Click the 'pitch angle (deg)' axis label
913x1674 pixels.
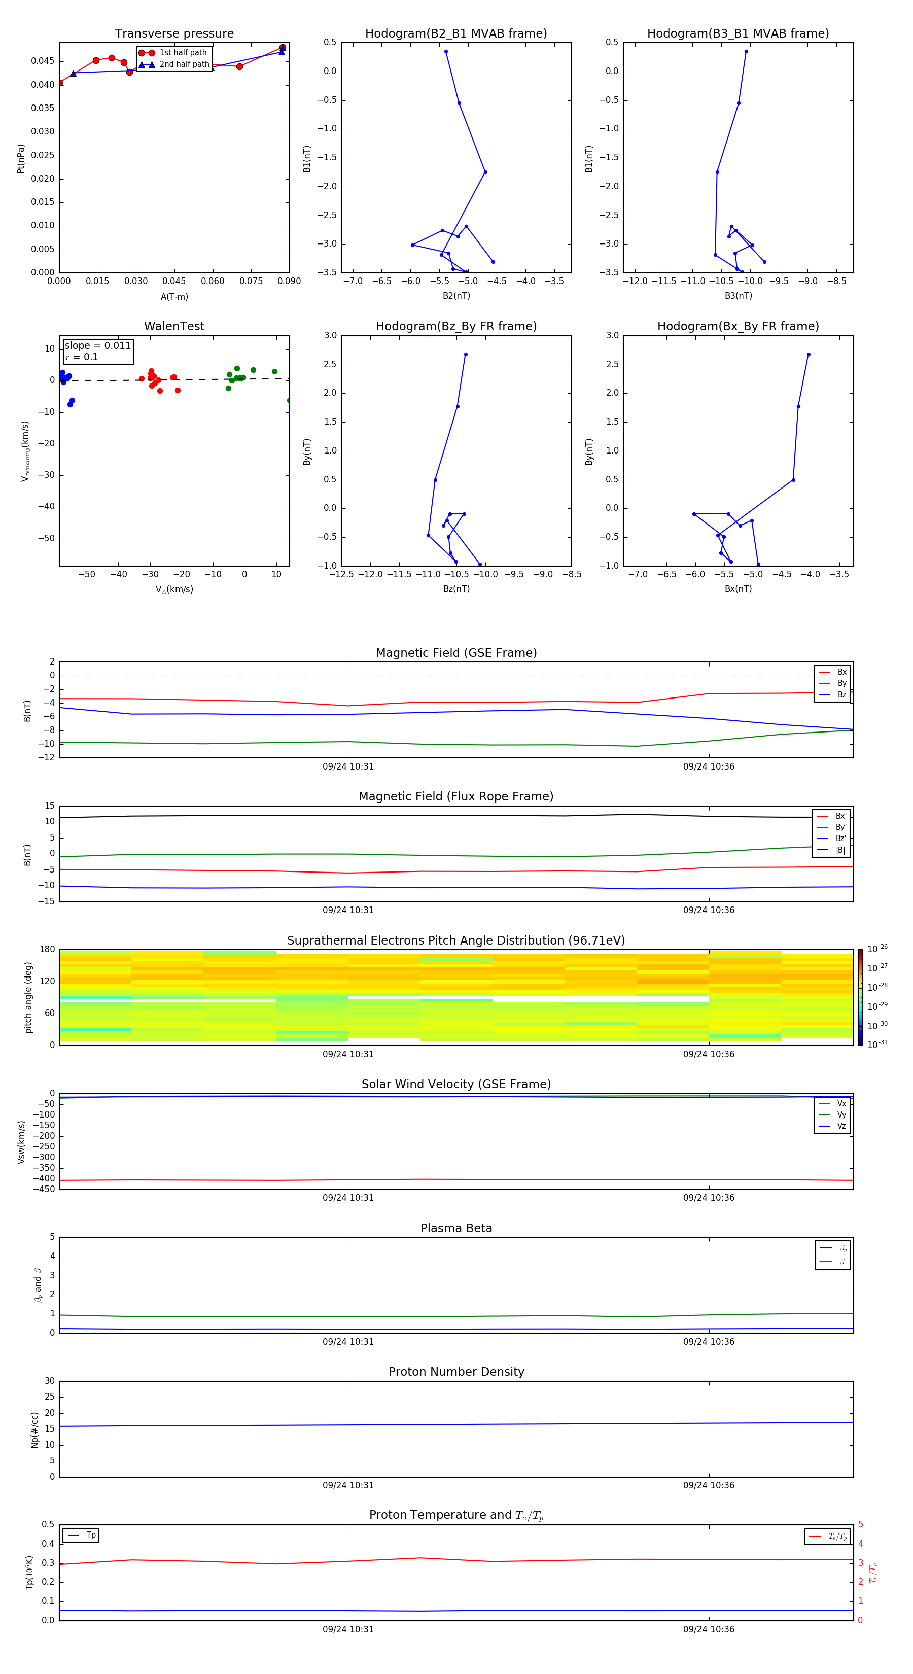pos(28,997)
